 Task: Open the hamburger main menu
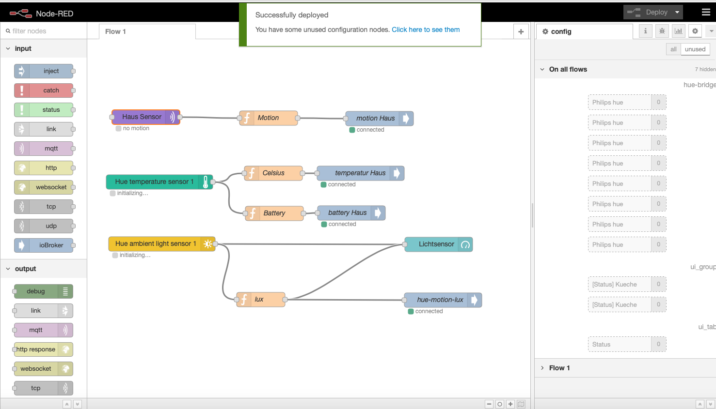(x=706, y=12)
